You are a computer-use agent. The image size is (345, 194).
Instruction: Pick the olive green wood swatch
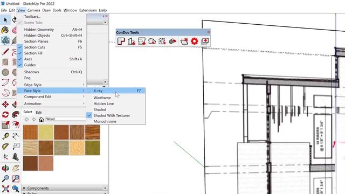click(93, 148)
